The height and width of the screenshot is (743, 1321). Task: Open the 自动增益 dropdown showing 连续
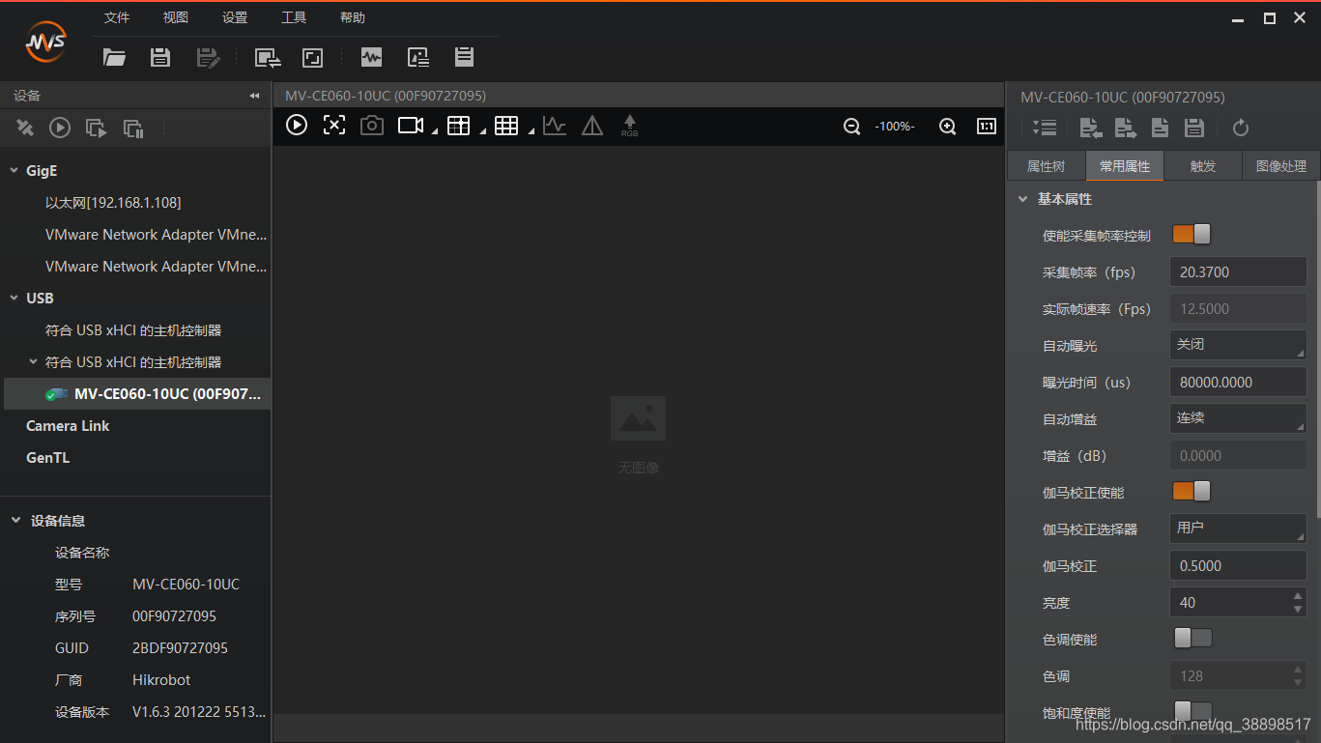coord(1238,418)
